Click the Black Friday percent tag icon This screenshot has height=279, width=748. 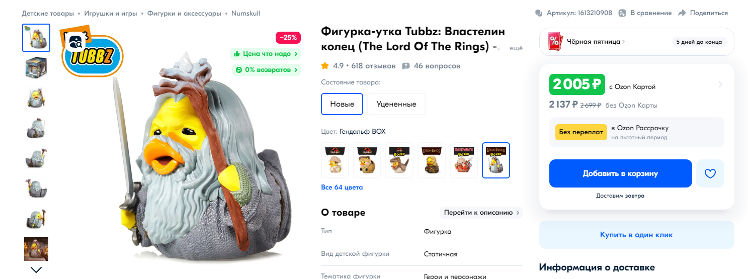[x=555, y=42]
